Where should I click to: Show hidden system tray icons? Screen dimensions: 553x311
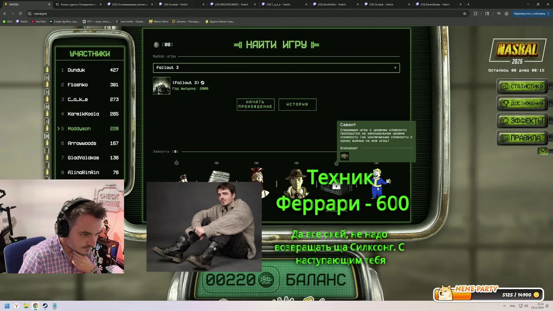point(504,306)
